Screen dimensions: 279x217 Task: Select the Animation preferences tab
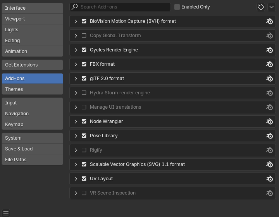coord(32,51)
